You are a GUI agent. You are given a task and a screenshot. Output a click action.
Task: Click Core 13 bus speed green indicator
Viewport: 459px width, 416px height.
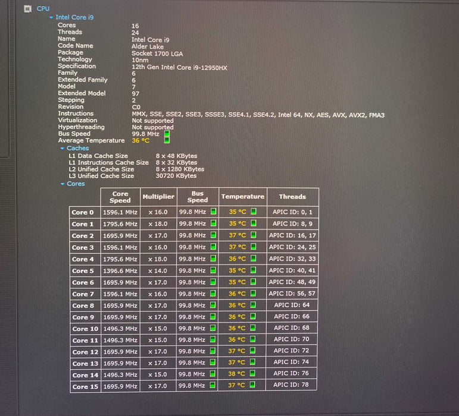point(213,363)
